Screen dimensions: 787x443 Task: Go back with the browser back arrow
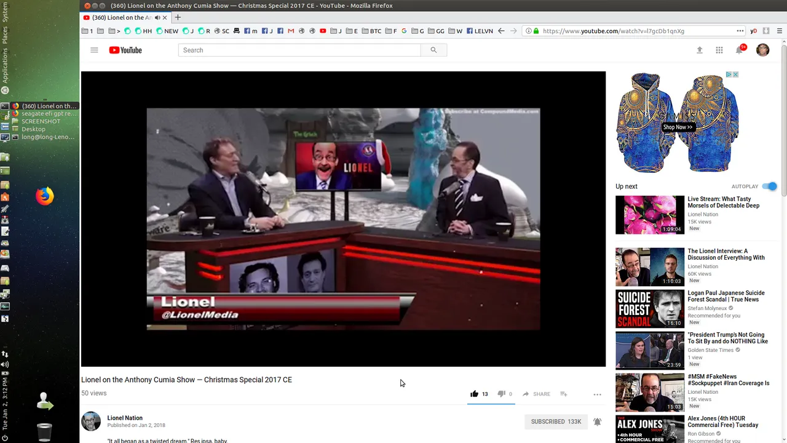pyautogui.click(x=501, y=31)
